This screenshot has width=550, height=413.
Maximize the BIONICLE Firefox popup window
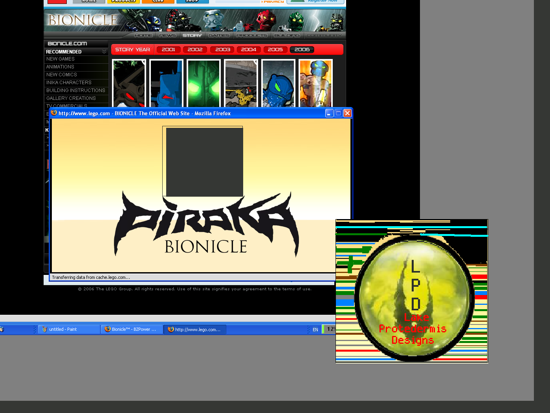[x=338, y=113]
